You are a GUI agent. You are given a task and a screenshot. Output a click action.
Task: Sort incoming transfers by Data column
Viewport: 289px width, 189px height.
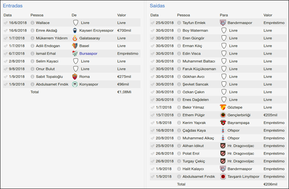(x=8, y=15)
